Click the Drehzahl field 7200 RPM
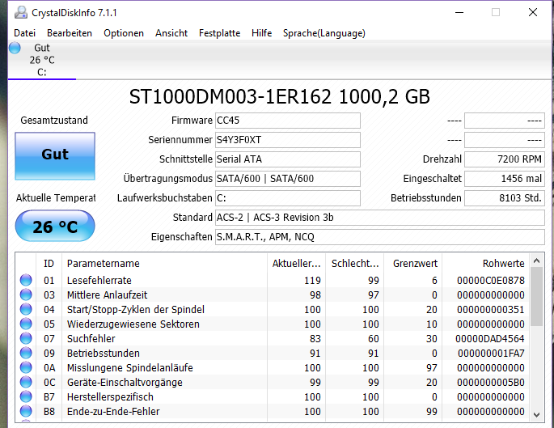Screen dimensions: 554x428 504,159
